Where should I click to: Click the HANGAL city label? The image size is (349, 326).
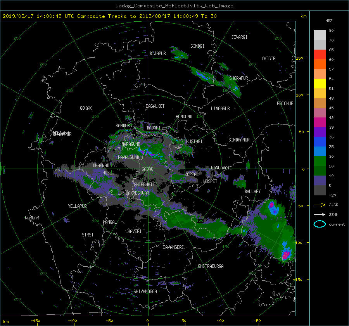pyautogui.click(x=109, y=222)
